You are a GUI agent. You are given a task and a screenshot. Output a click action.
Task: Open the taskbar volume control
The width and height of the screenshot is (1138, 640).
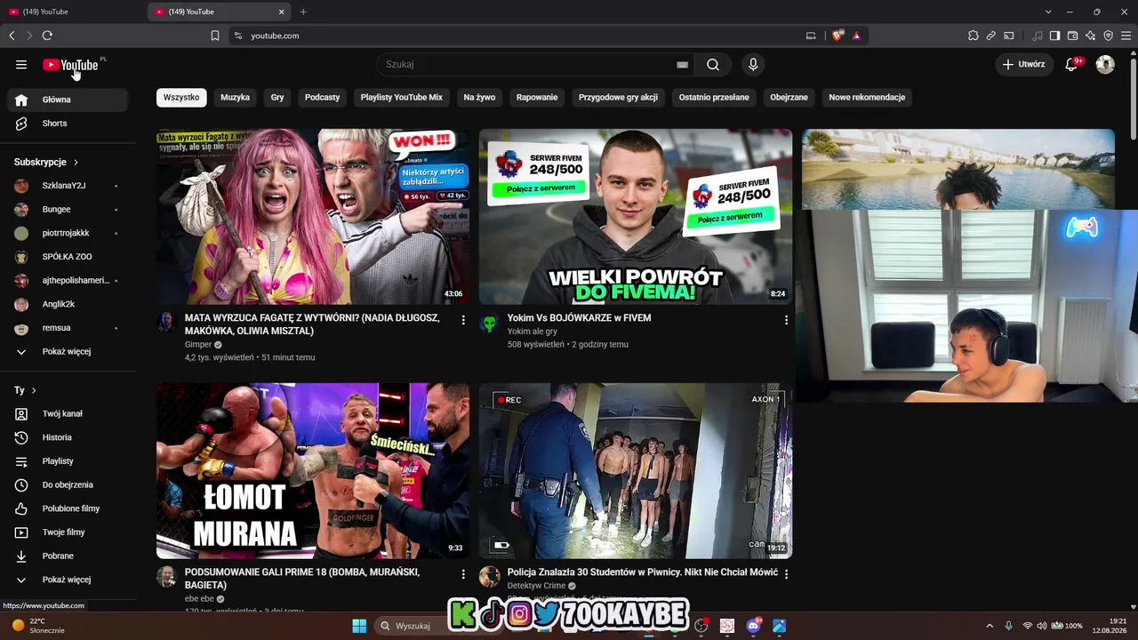pyautogui.click(x=1041, y=626)
